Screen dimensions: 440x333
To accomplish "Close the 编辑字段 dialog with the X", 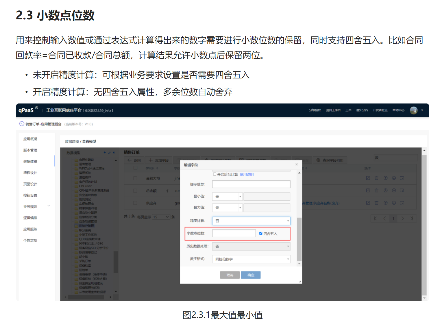I will (x=296, y=164).
